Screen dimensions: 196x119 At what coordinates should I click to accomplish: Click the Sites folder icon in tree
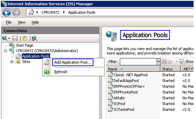coord(18,62)
